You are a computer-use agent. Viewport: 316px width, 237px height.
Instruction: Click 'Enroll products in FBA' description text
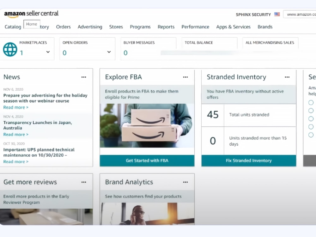[142, 94]
